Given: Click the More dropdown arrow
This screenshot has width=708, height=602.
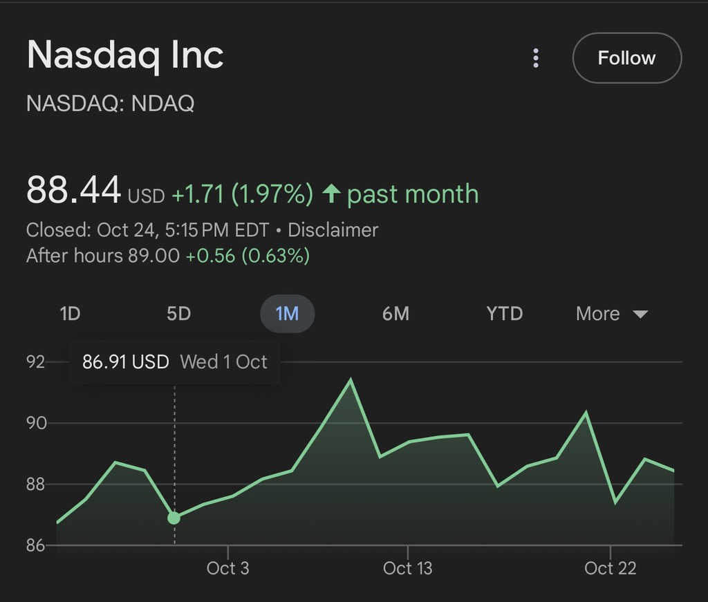Looking at the screenshot, I should coord(640,314).
